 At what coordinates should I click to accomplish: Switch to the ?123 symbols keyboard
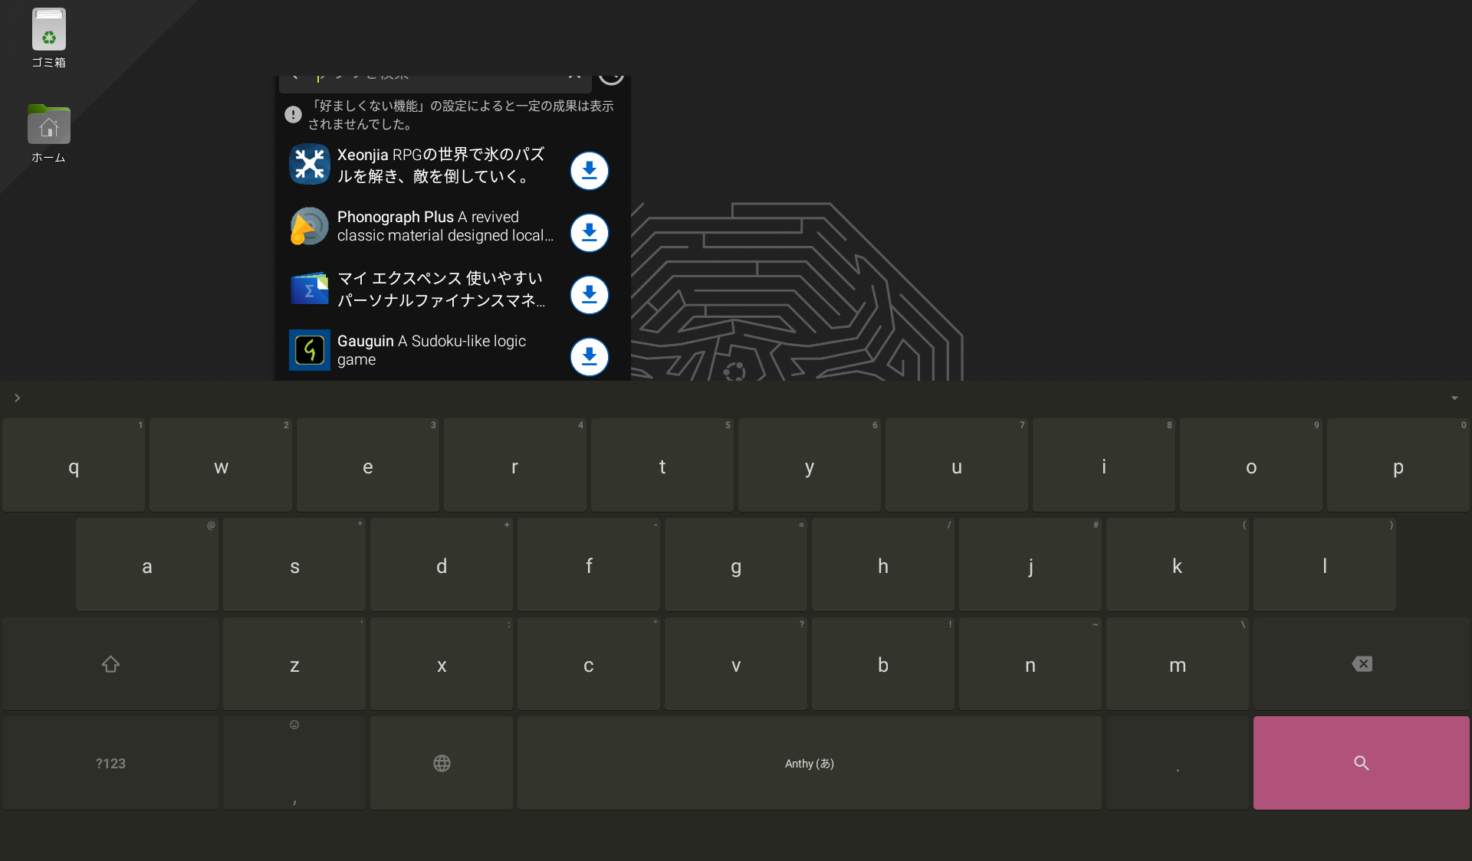pyautogui.click(x=110, y=763)
